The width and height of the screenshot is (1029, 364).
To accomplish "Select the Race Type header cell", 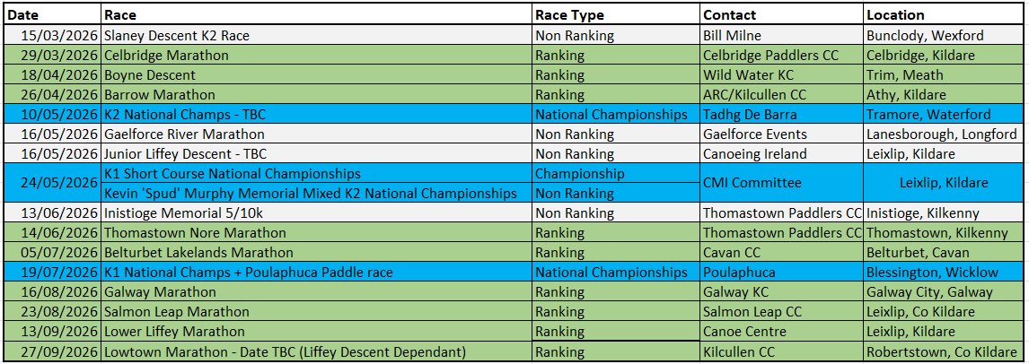I will point(615,15).
